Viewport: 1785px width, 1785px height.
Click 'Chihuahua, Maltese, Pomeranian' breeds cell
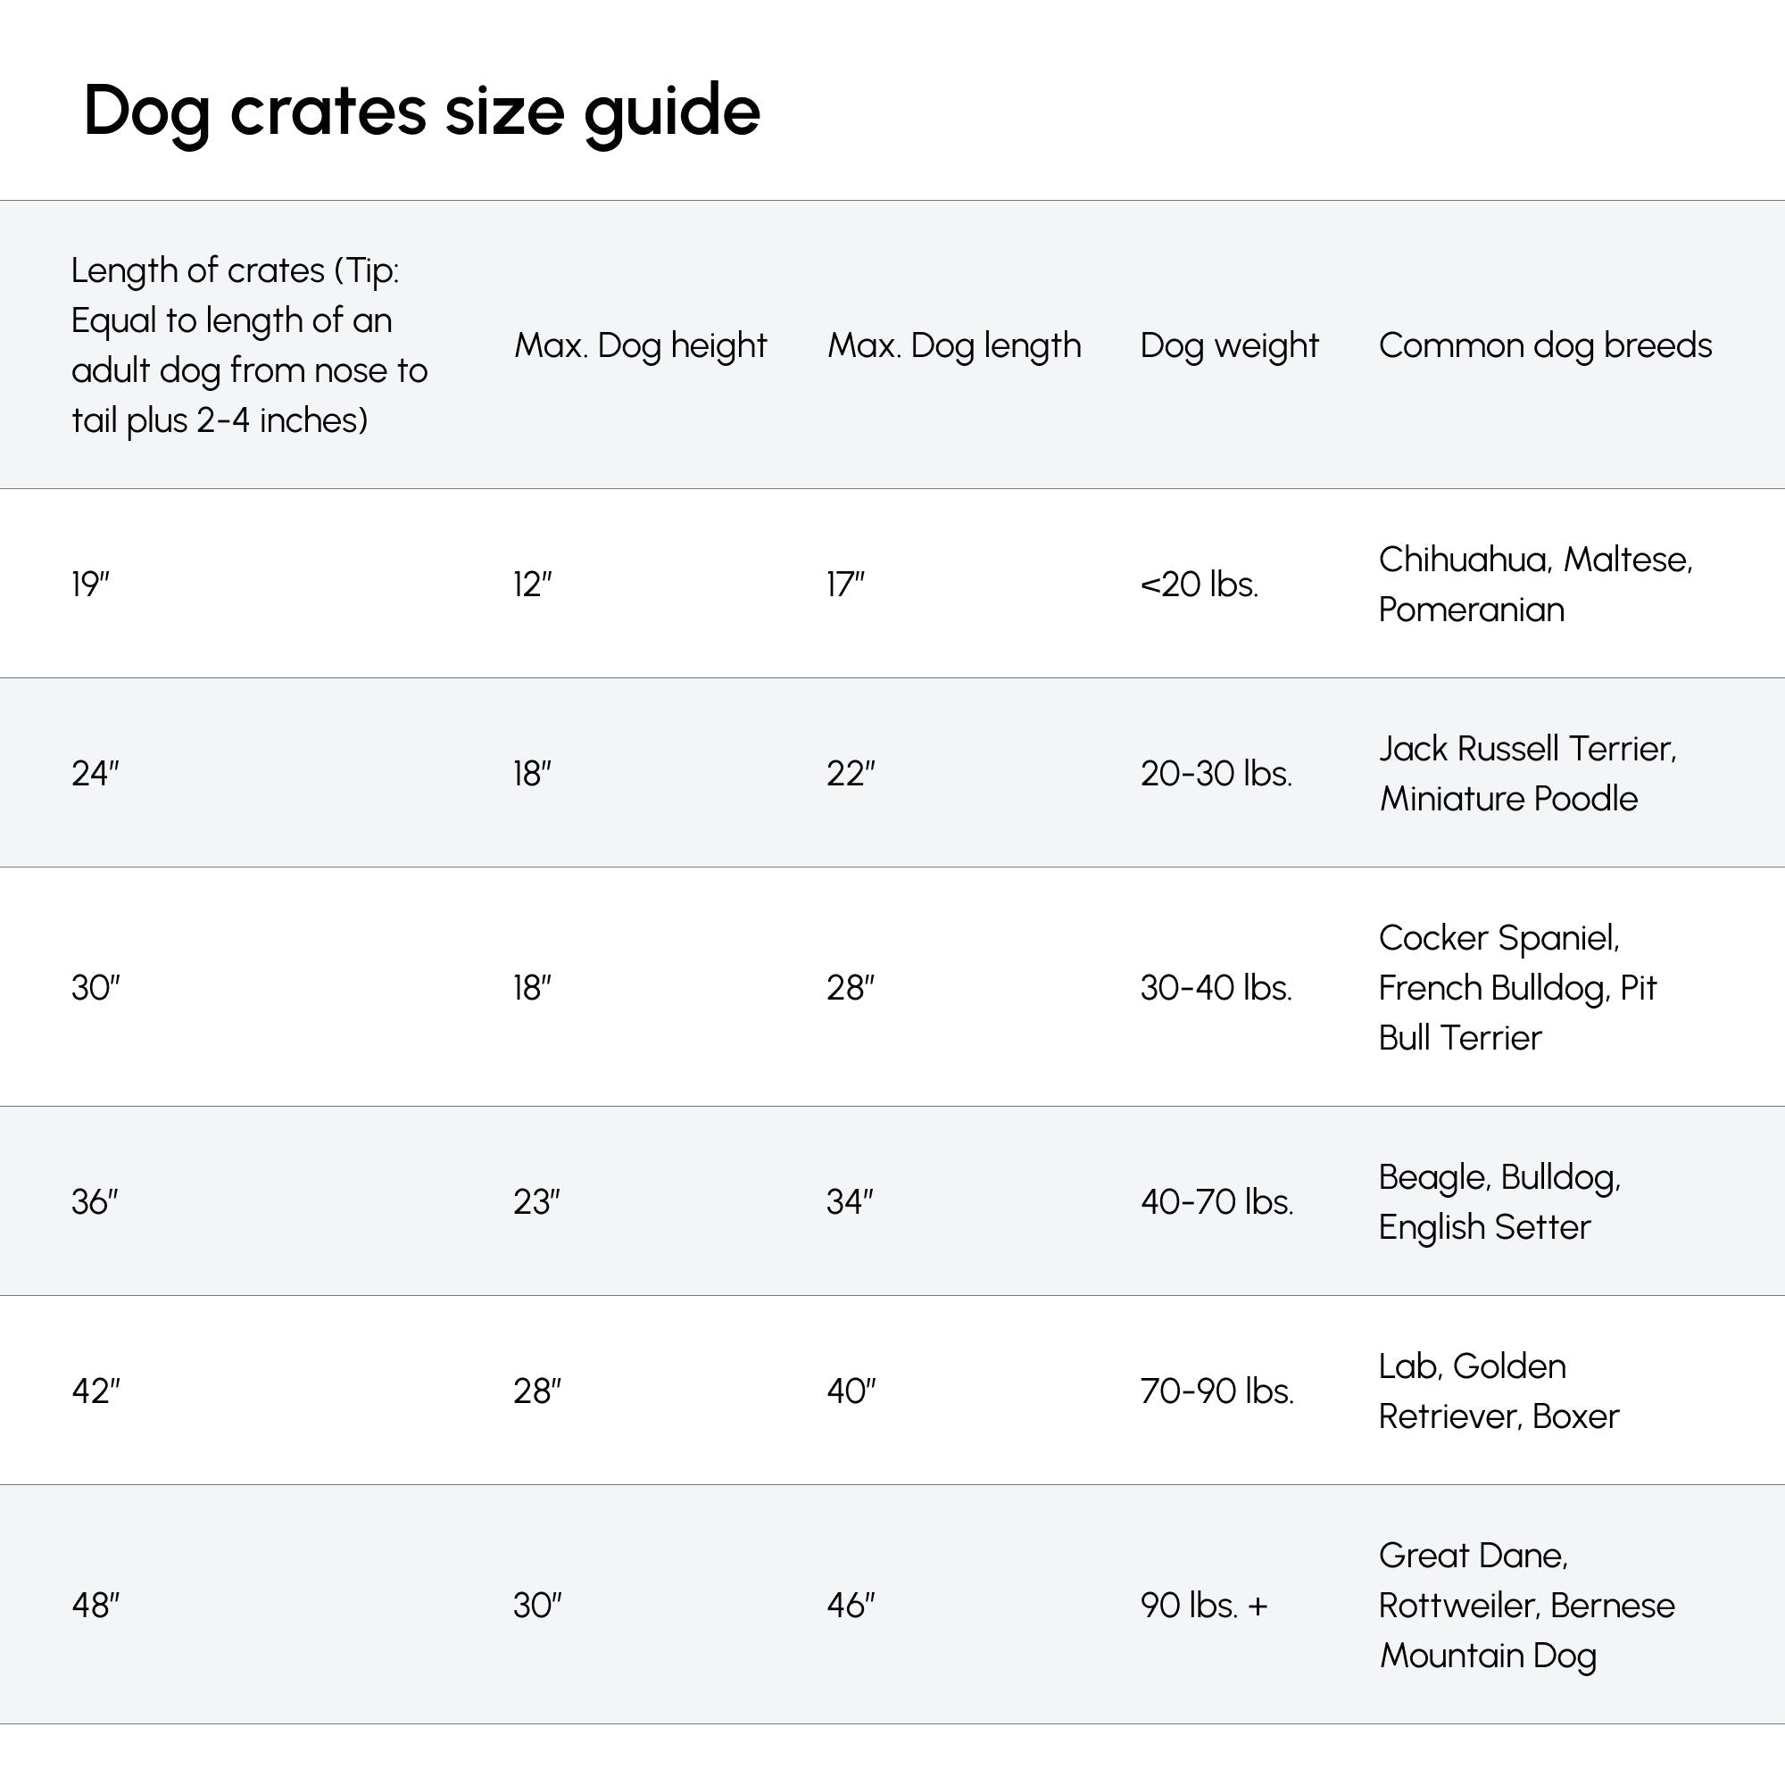tap(1534, 584)
